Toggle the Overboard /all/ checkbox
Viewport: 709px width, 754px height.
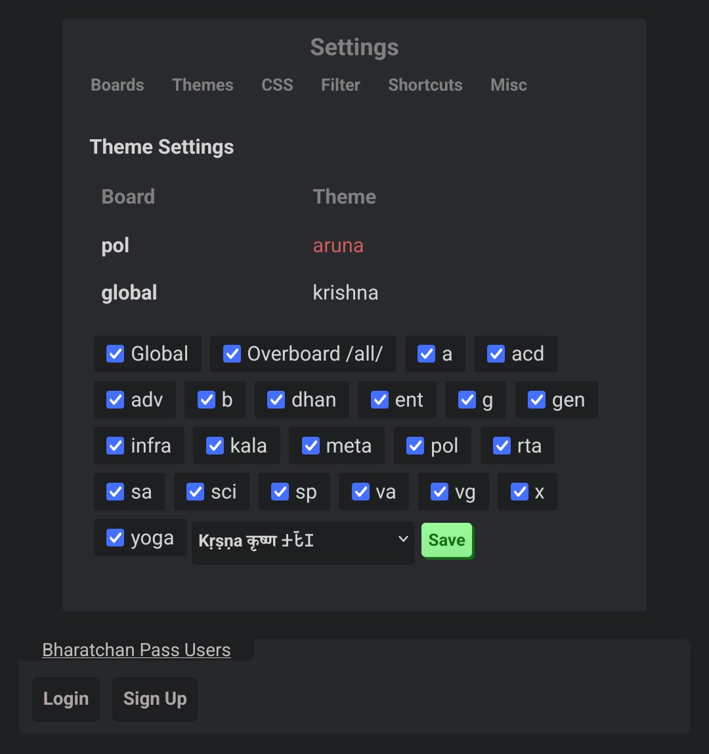point(232,354)
